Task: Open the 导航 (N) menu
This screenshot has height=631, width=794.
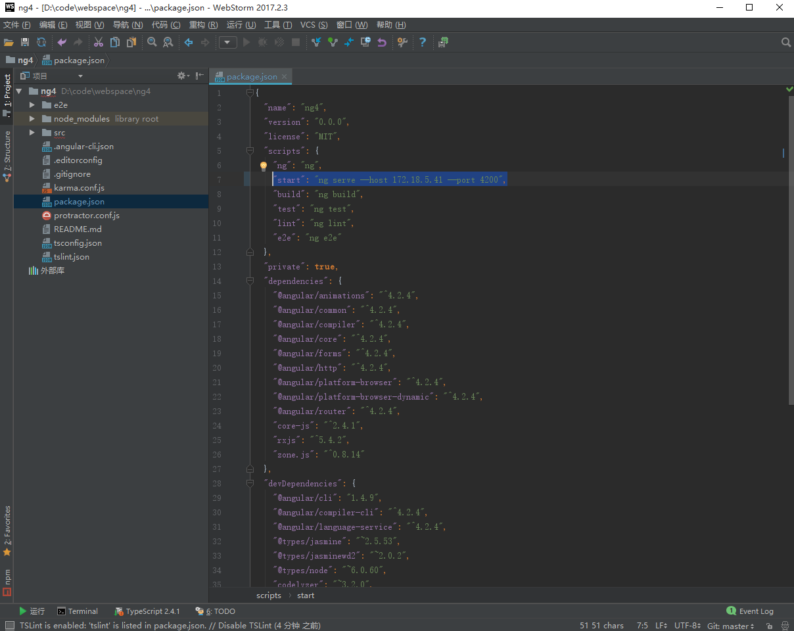Action: click(x=128, y=25)
